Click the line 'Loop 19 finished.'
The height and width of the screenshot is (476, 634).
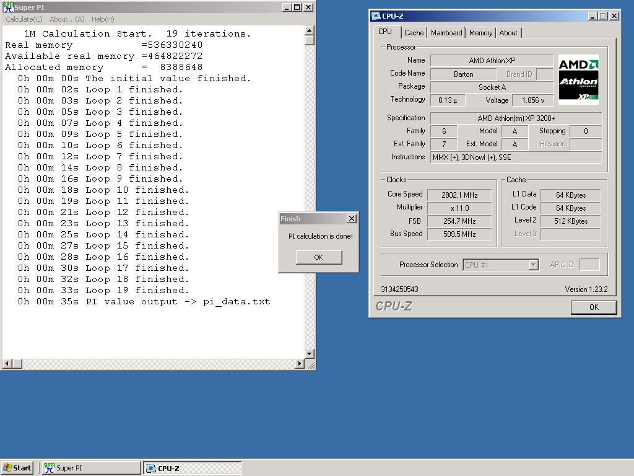(103, 290)
